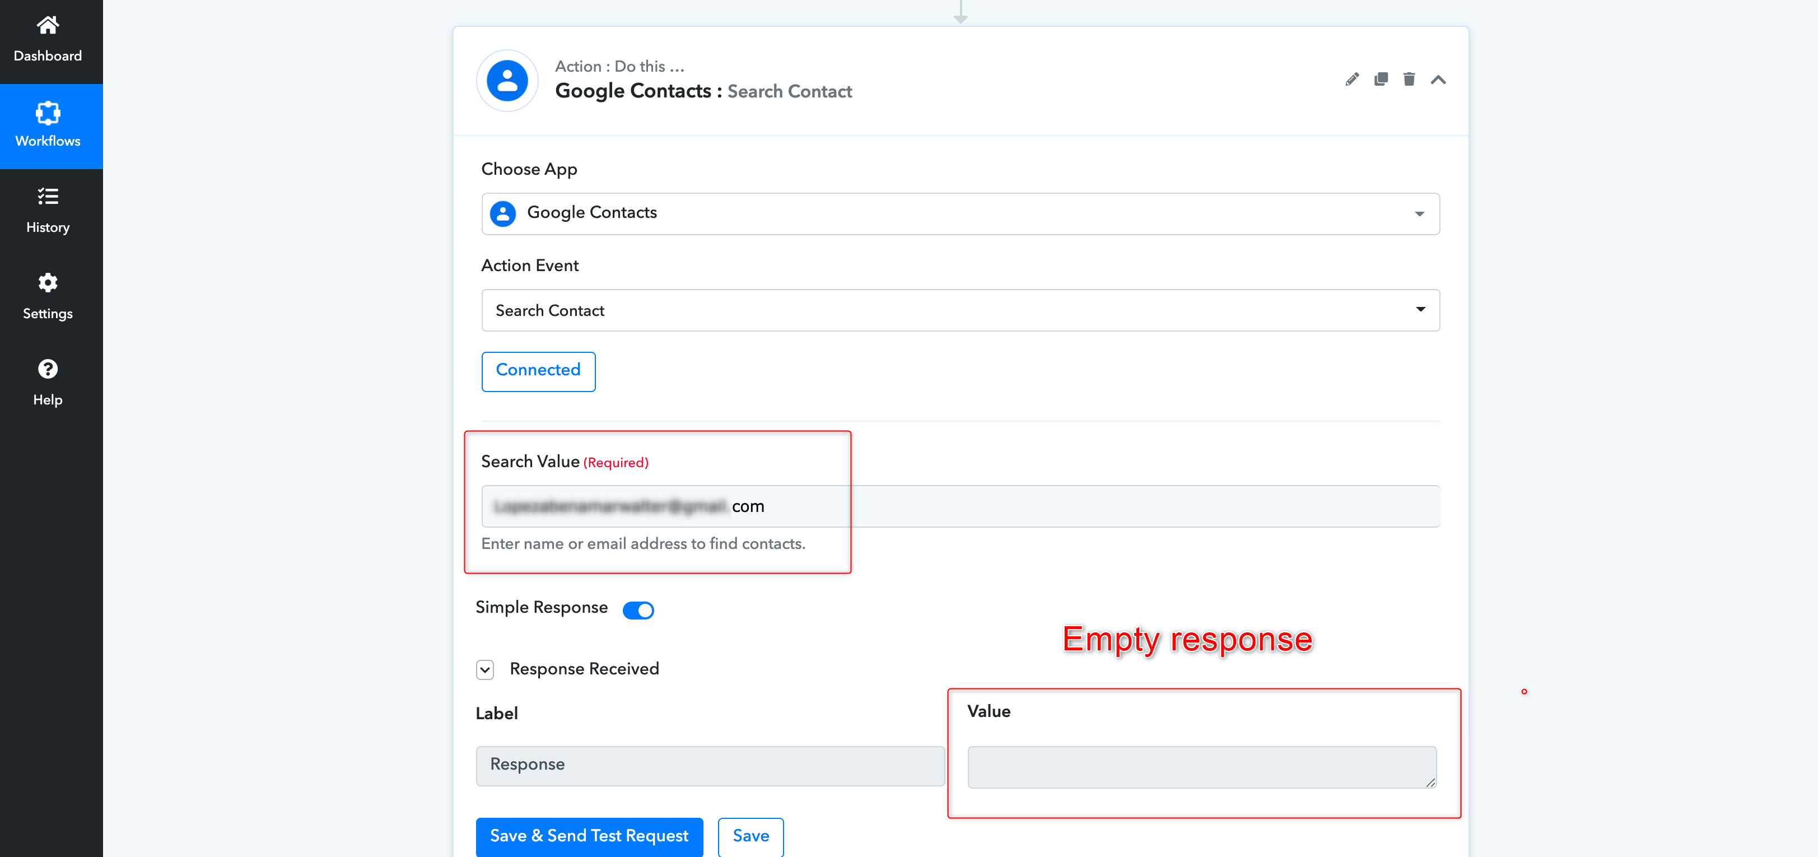Delete the action using the trash icon
The width and height of the screenshot is (1818, 857).
click(1409, 79)
